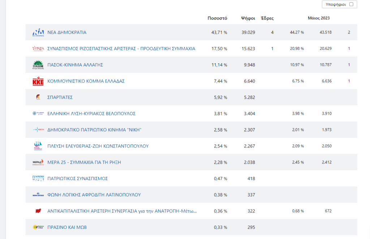Viewport: 370px width, 239px height.
Task: Click the 9.948 votes value
Action: (249, 65)
